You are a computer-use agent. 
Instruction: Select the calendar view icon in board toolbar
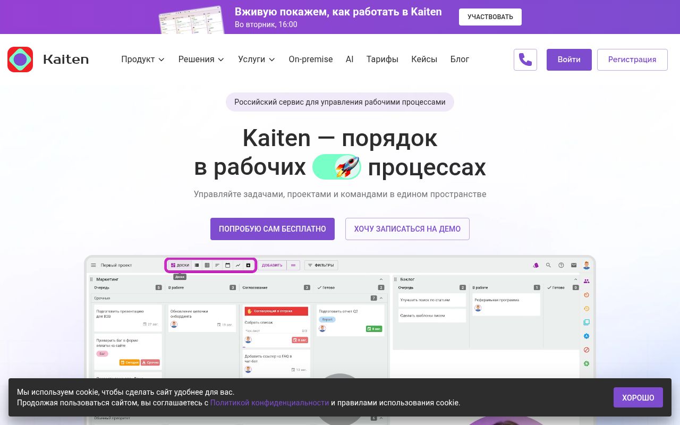click(227, 265)
